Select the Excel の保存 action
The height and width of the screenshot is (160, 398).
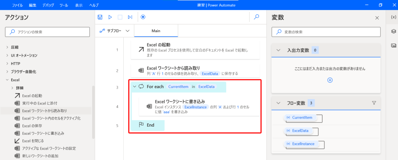tap(32, 125)
